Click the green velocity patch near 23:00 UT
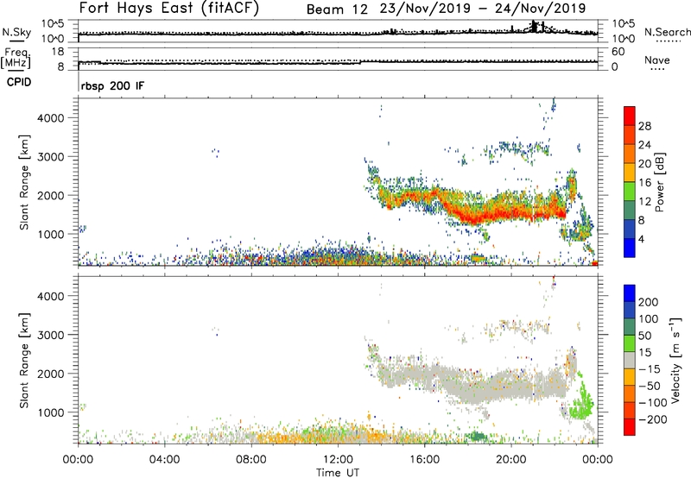Image resolution: width=691 pixels, height=478 pixels. click(580, 403)
